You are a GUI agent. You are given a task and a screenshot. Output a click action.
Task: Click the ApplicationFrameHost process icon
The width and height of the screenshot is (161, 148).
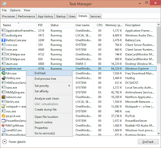click(x=3, y=30)
